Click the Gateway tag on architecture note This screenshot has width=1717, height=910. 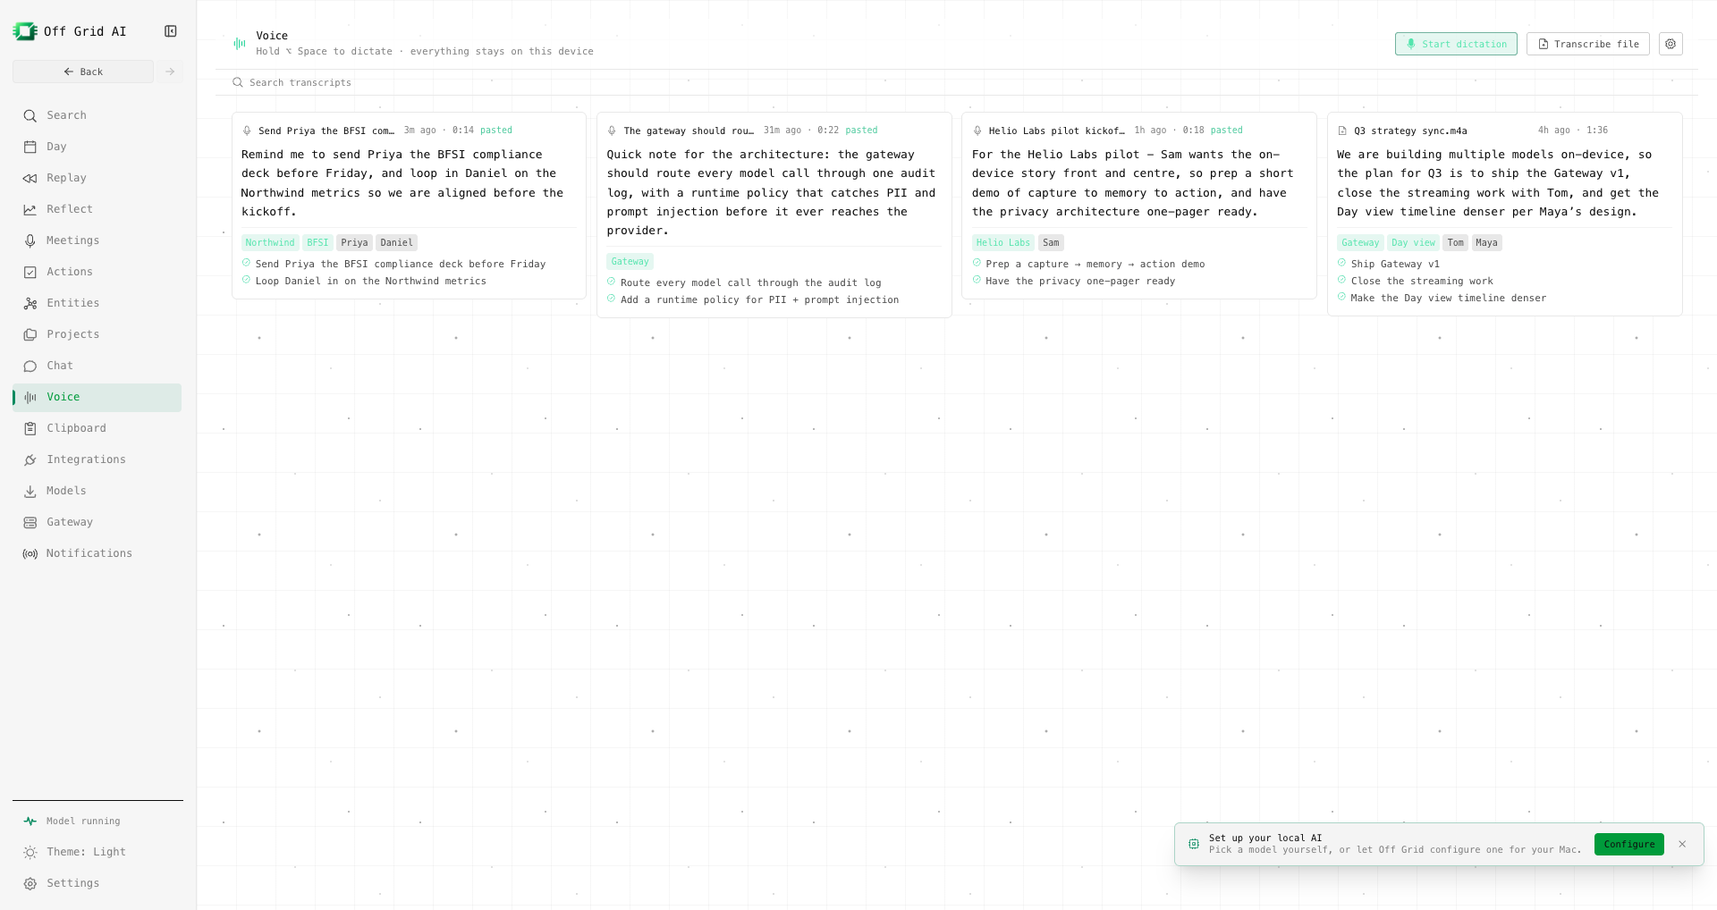(x=630, y=261)
